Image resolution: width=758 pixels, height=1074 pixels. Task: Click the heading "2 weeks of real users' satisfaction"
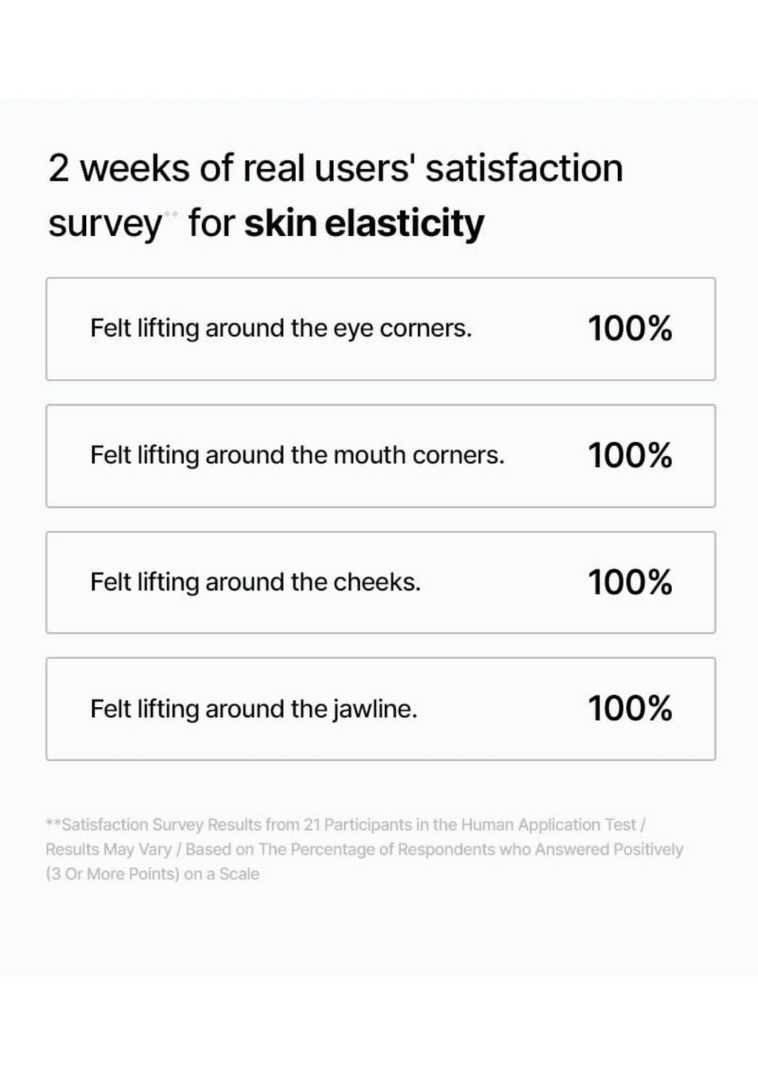click(335, 168)
